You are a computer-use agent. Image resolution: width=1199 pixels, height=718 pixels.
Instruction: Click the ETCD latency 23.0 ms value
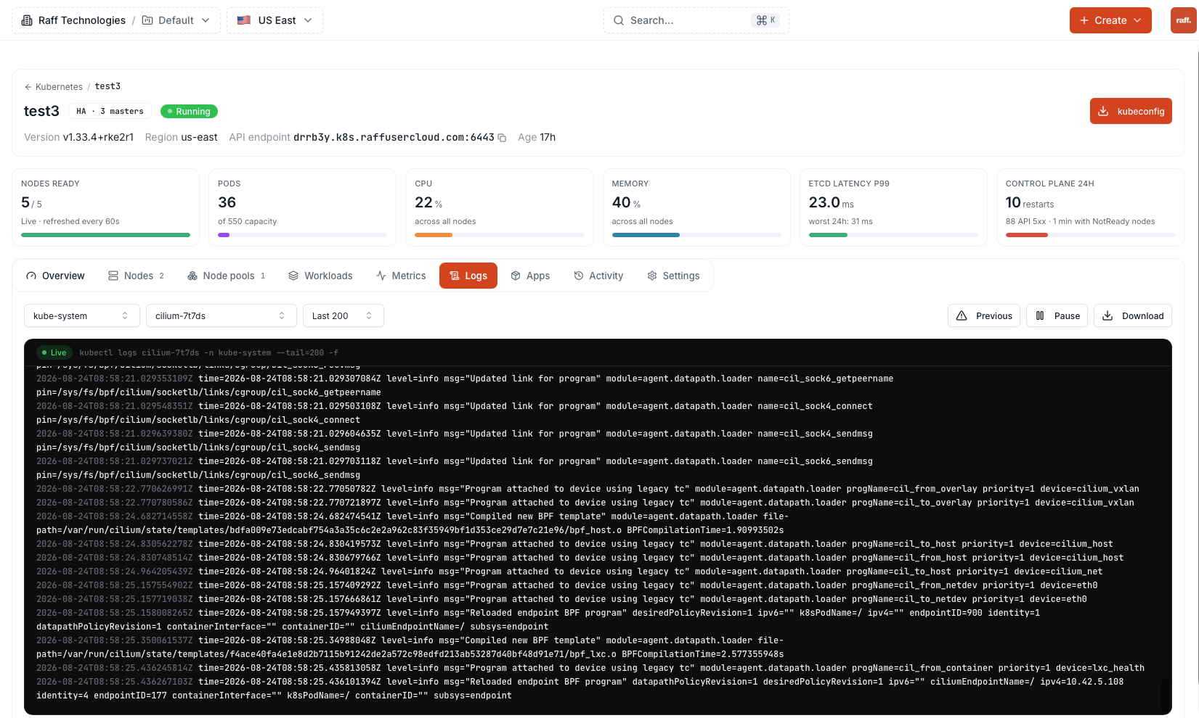pos(831,203)
